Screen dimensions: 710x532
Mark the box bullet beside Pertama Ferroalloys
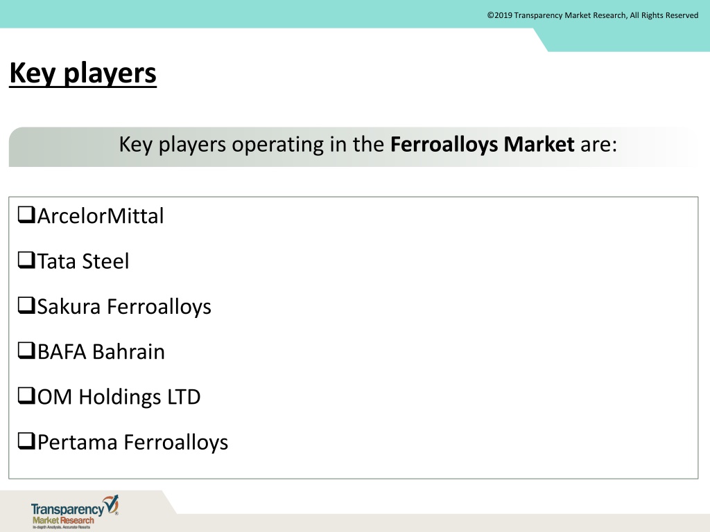click(26, 441)
